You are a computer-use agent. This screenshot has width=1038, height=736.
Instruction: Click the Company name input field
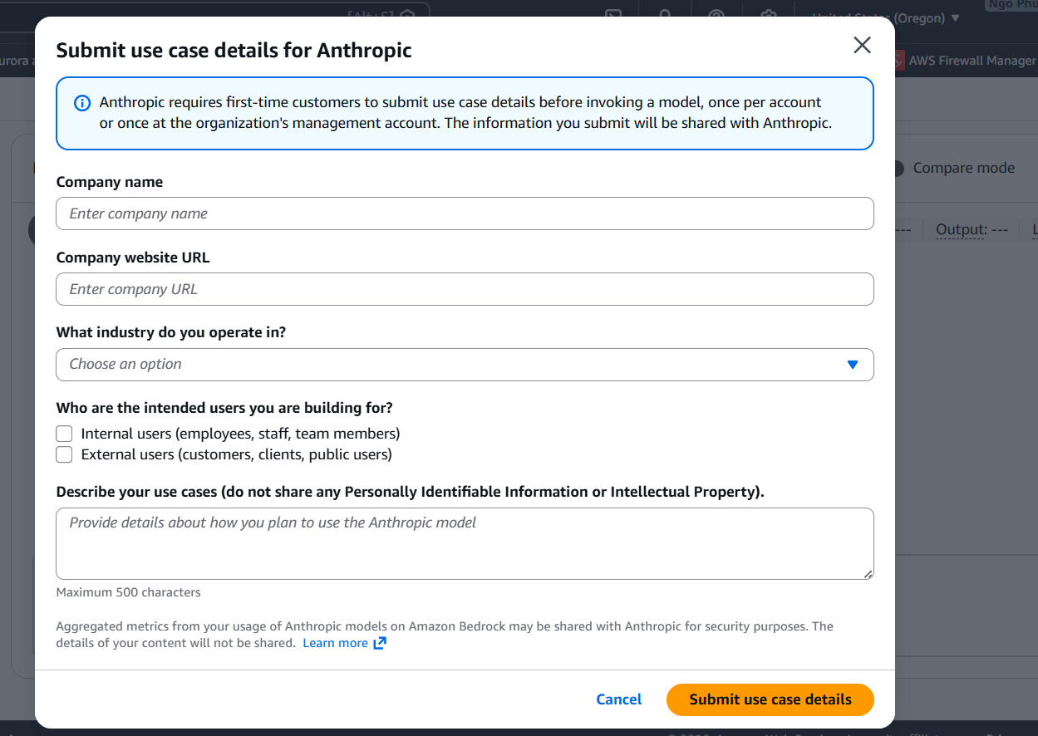(x=465, y=213)
